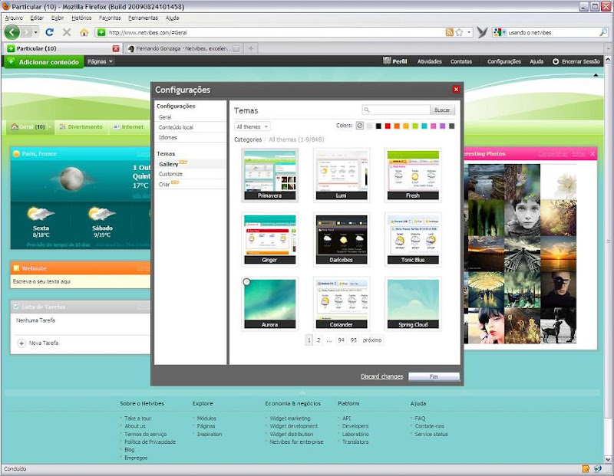Select the Primavera theme thumbnail
The image size is (614, 476).
click(x=270, y=176)
